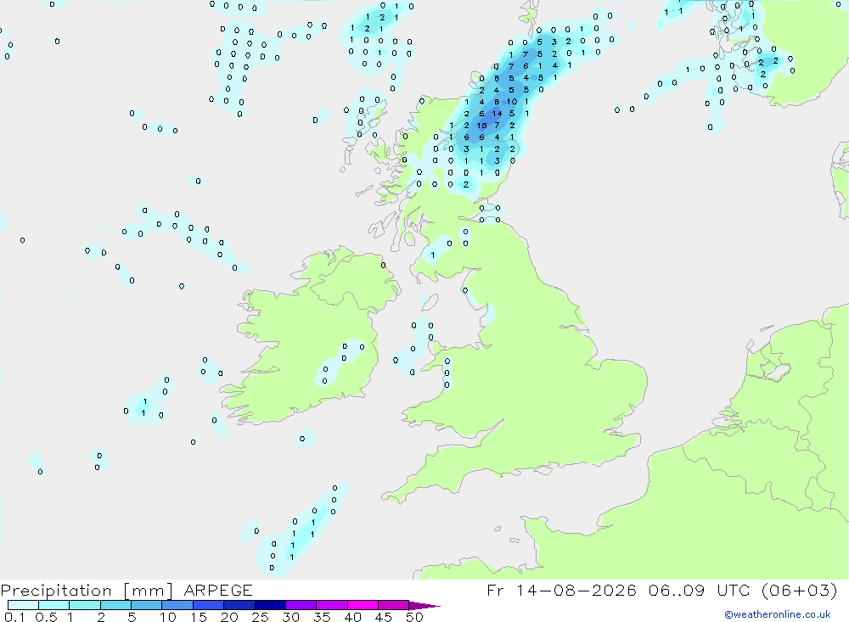Screen dimensions: 849x622
Task: Select the 0.5–1 mm legend color box
Action: pos(53,605)
